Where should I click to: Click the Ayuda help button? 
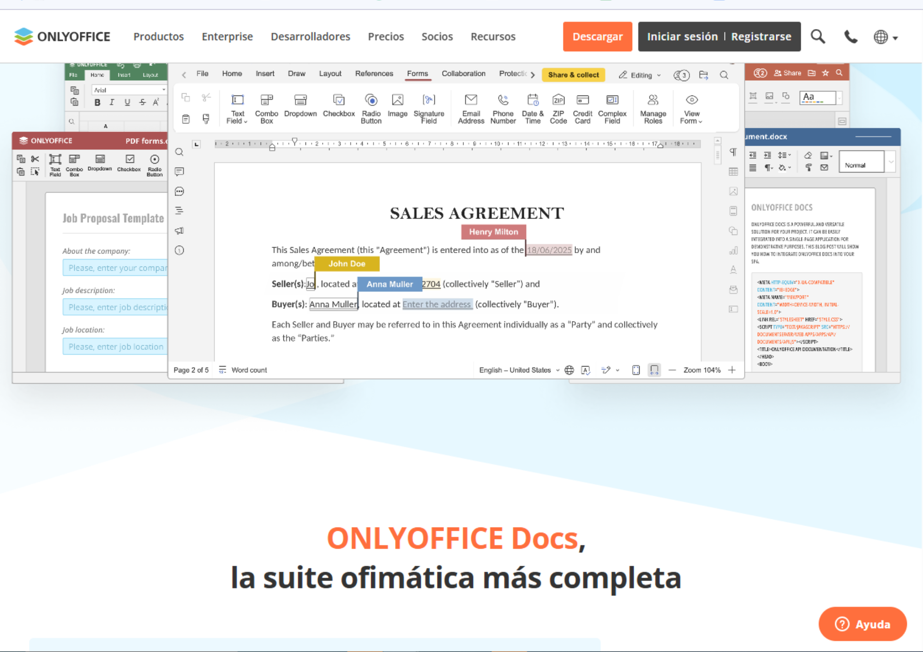863,624
